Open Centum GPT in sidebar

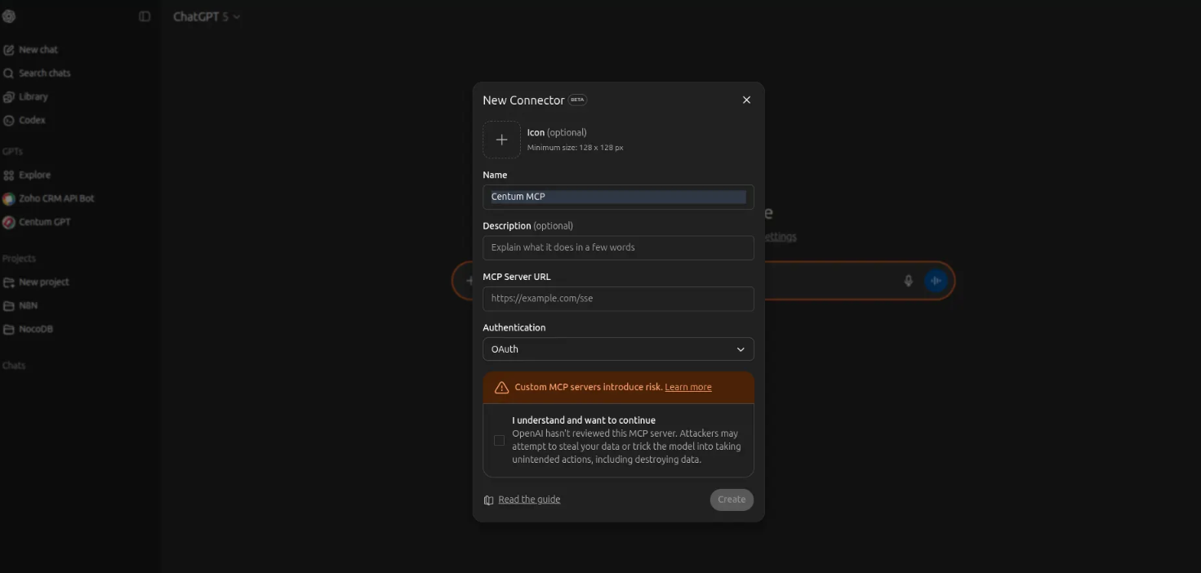(45, 222)
